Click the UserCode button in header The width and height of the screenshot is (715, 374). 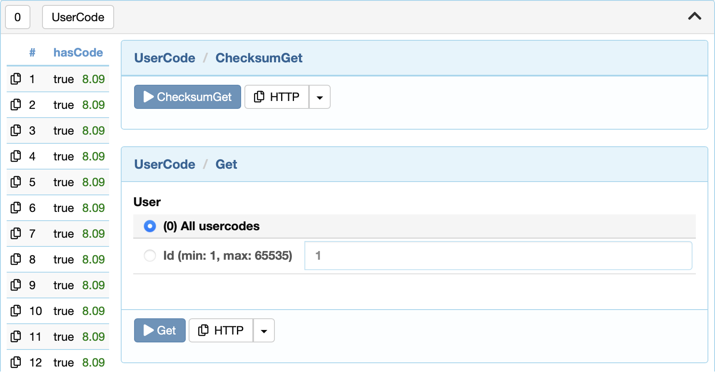click(x=78, y=17)
